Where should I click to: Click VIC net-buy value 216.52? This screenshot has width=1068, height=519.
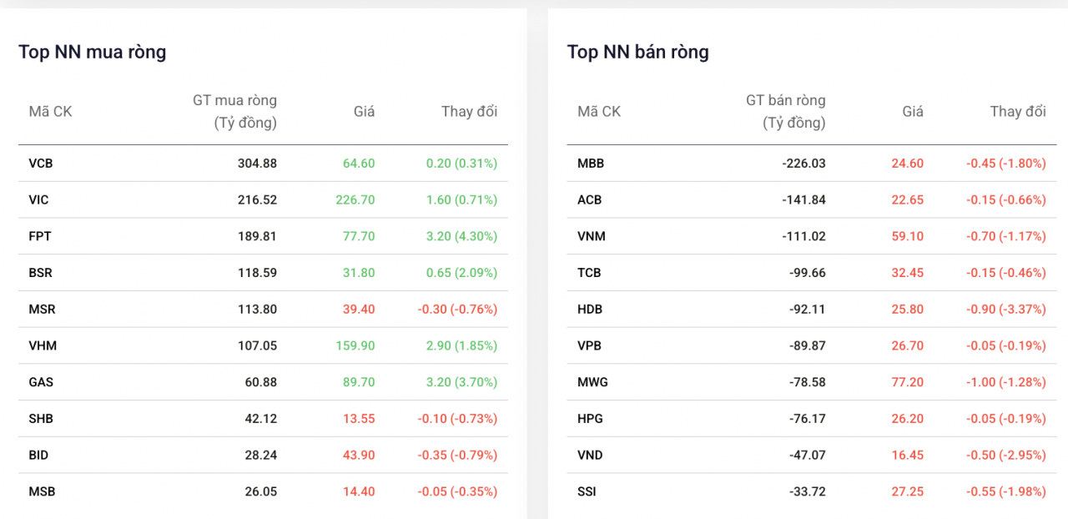tap(257, 200)
